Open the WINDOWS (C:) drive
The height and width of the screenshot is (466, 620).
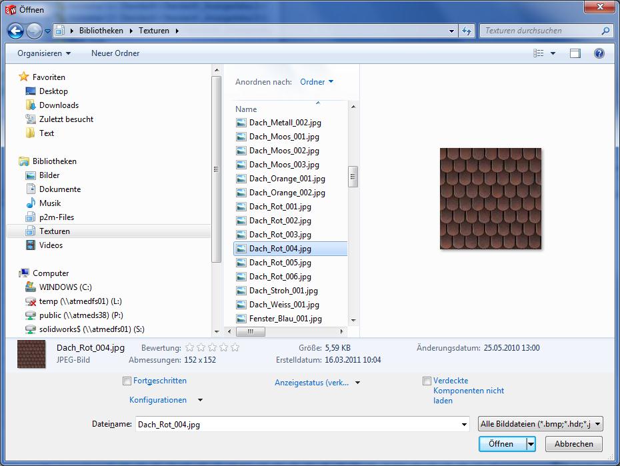65,287
